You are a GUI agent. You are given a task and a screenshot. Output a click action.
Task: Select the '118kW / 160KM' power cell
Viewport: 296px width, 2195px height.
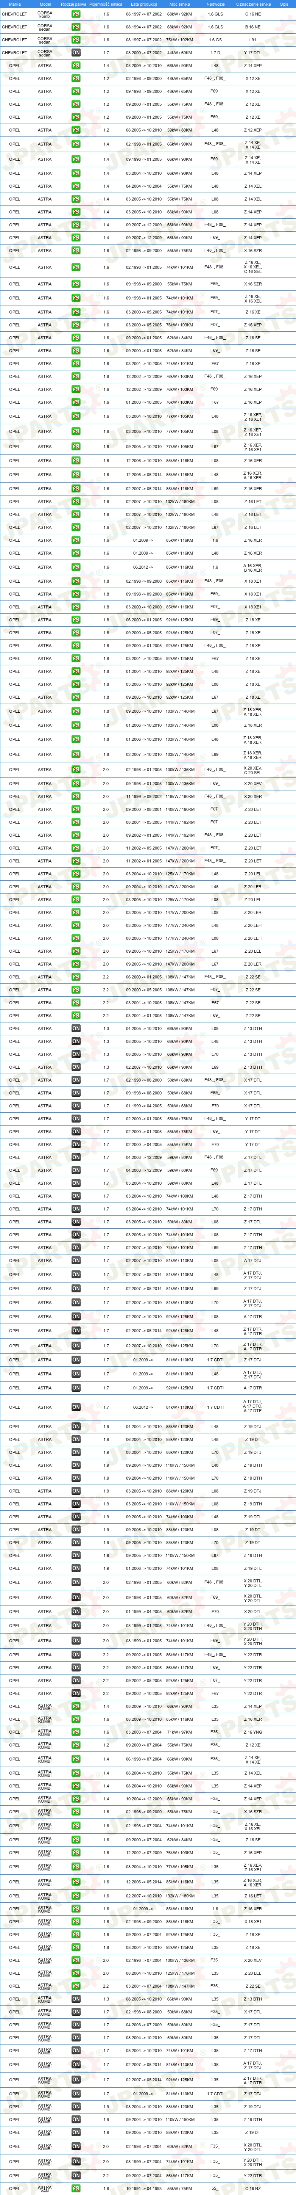pyautogui.click(x=179, y=797)
